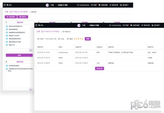The height and width of the screenshot is (113, 164).
Task: Open the home page in the back window
Action: click(x=9, y=5)
